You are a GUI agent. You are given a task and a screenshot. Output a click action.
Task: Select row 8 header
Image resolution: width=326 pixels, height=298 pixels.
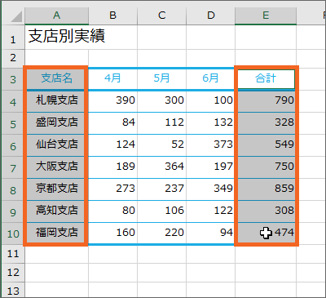pyautogui.click(x=13, y=189)
